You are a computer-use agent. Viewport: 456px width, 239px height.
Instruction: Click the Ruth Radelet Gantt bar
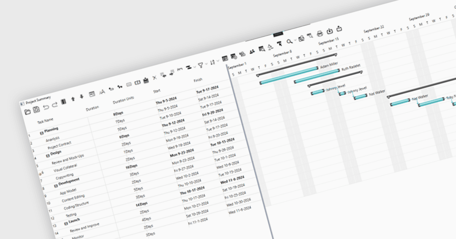(317, 75)
